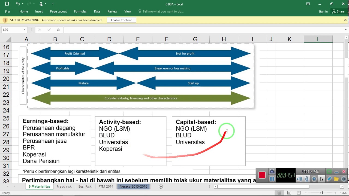Toggle mouse cursor capture in recorder
349x196 pixels.
[322, 179]
